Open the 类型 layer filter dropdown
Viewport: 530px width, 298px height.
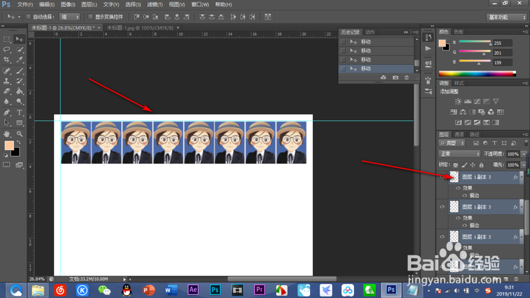(452, 143)
